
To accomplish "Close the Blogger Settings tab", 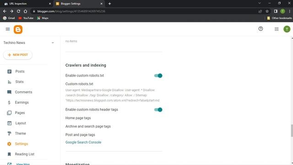I will click(x=101, y=4).
